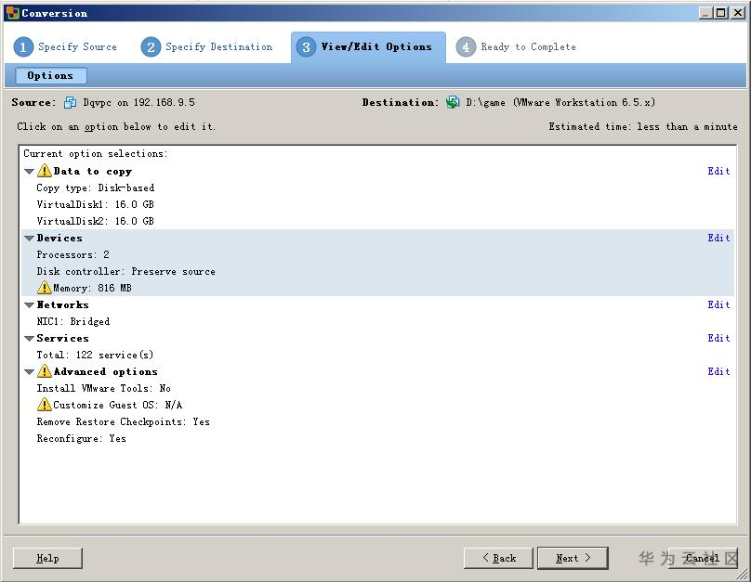751x582 pixels.
Task: Click the step 2 circle icon
Action: (151, 46)
